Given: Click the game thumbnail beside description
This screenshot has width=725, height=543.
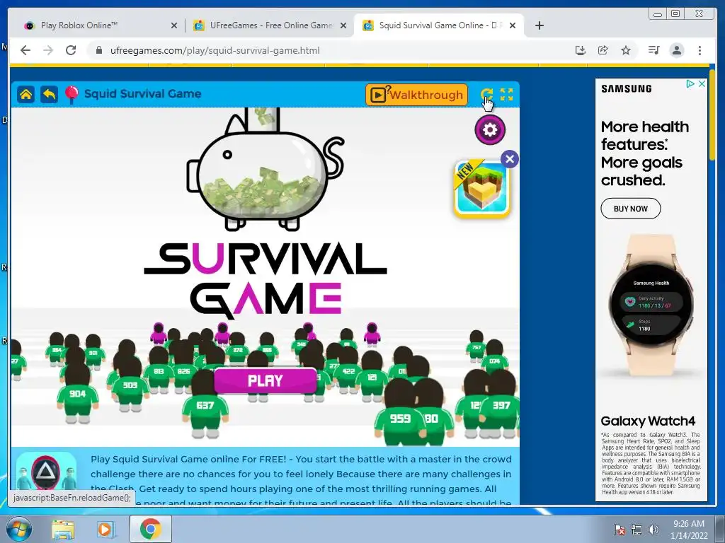Looking at the screenshot, I should pyautogui.click(x=46, y=472).
